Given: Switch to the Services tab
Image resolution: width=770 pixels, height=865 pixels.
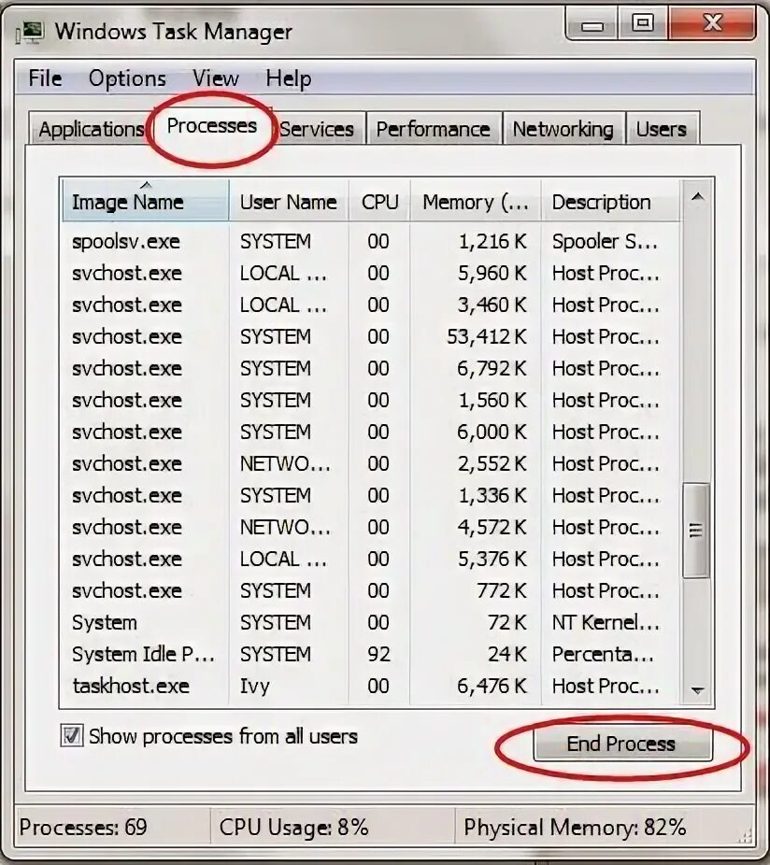Looking at the screenshot, I should tap(317, 129).
